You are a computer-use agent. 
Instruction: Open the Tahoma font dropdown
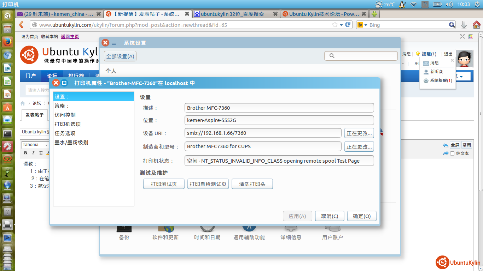pos(46,145)
